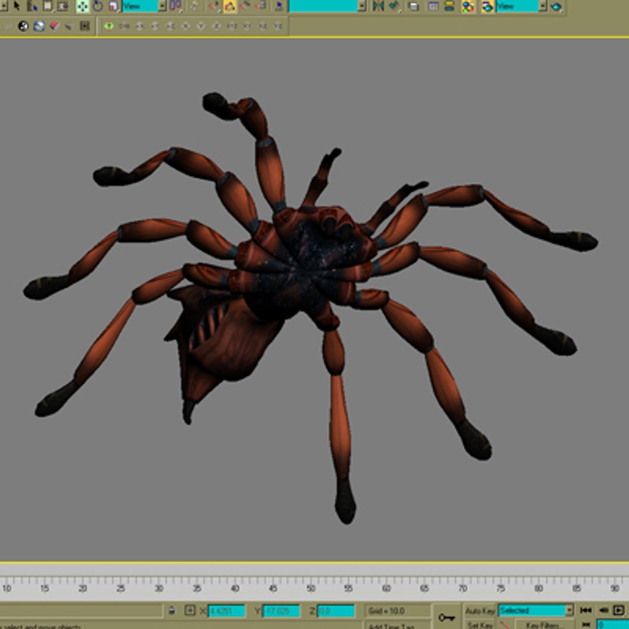The image size is (629, 629).
Task: Click the Y coordinate input field
Action: click(x=281, y=611)
